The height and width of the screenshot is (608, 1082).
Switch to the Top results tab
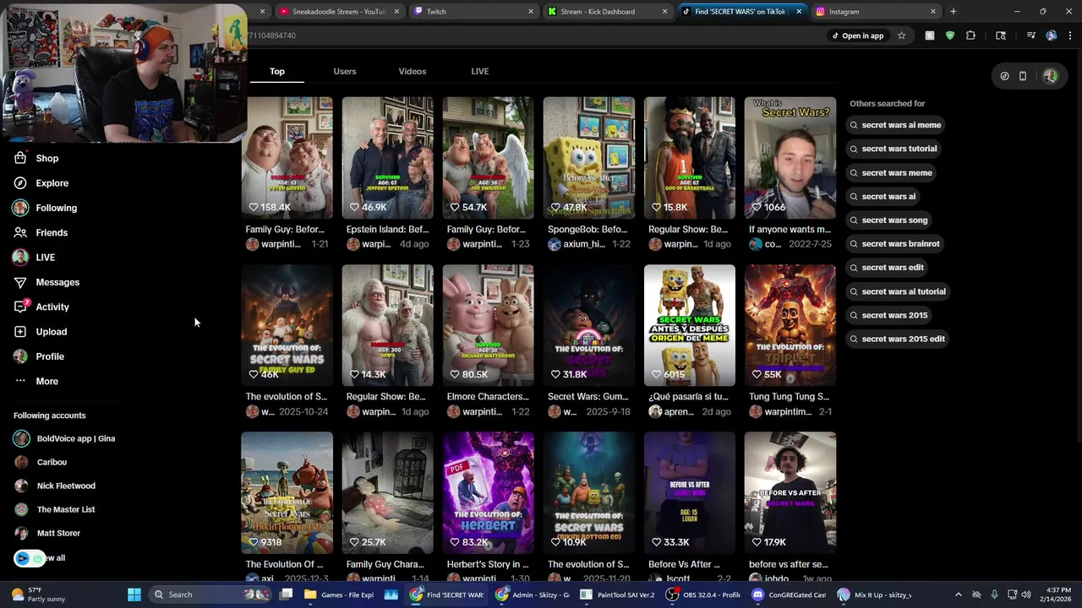277,71
